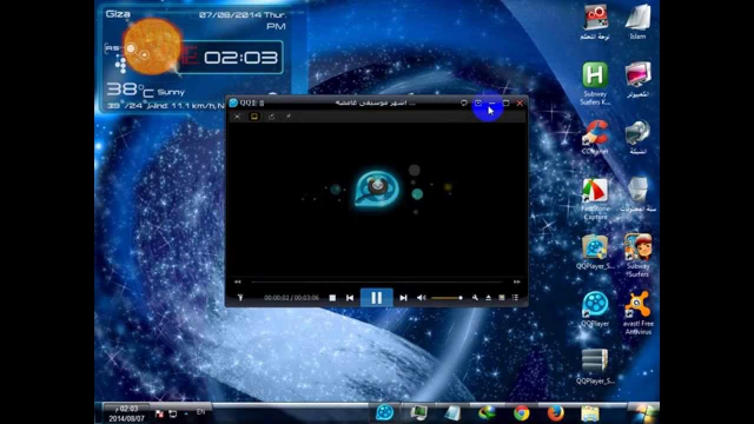Open the wrench settings tool in player
Viewport: 754px width, 424px height.
(x=475, y=298)
